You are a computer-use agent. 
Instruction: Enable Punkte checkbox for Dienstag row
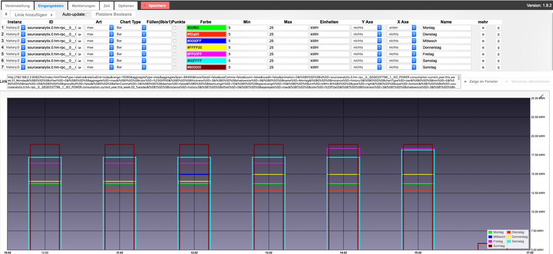[174, 34]
